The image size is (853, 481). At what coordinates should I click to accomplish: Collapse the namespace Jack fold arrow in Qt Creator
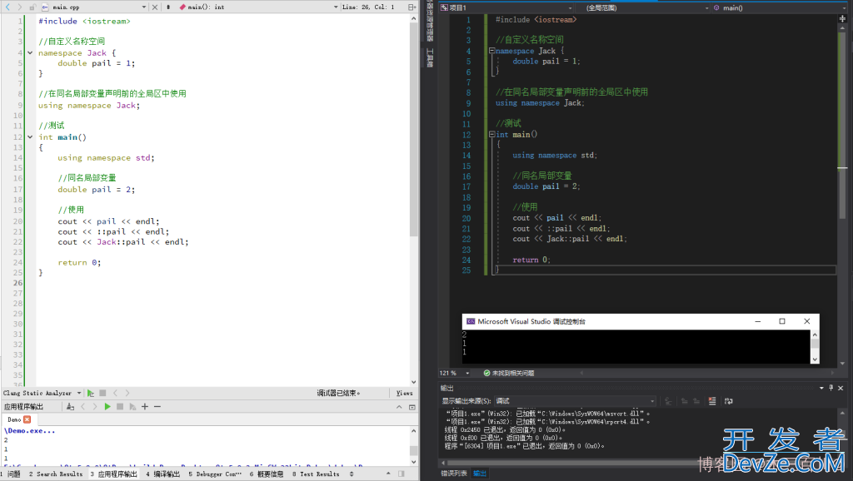point(30,52)
